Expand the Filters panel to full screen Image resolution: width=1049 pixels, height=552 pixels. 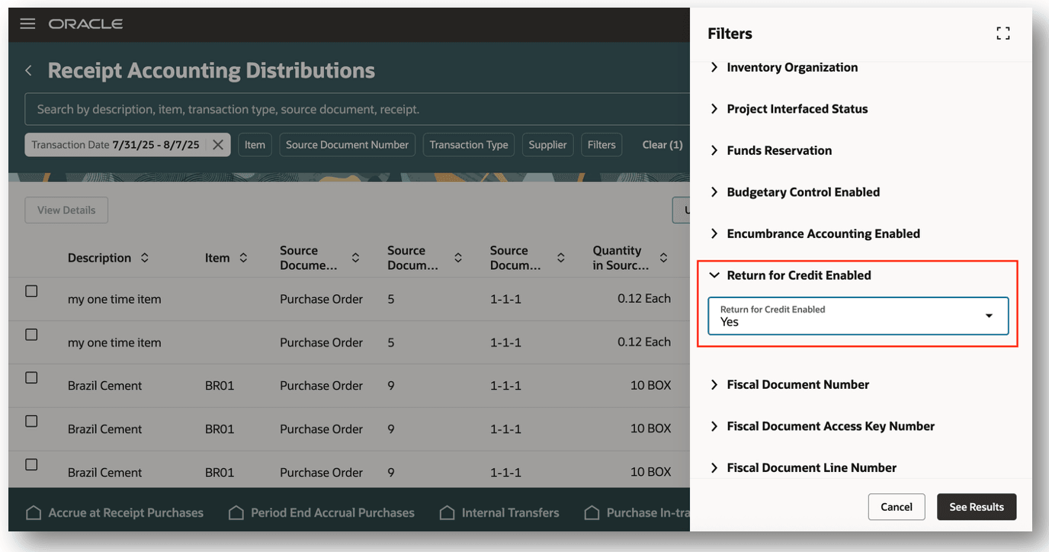[1002, 34]
